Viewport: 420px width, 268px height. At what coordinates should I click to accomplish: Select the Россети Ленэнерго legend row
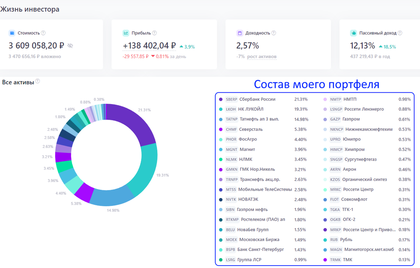coord(367,109)
